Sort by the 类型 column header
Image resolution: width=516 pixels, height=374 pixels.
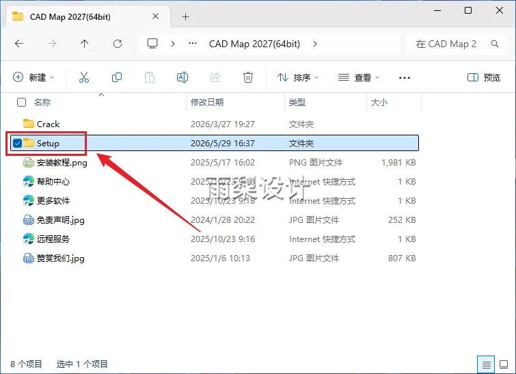[x=297, y=103]
